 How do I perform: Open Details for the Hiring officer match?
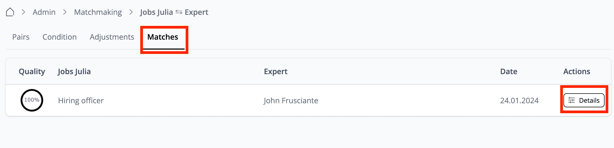click(584, 100)
